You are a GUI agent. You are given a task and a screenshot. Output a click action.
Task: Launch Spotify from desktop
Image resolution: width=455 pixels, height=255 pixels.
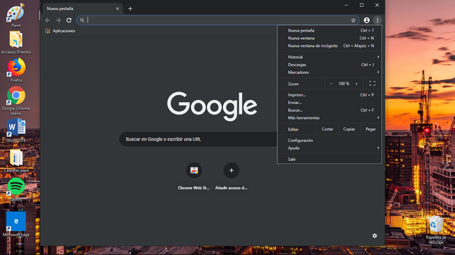point(16,189)
